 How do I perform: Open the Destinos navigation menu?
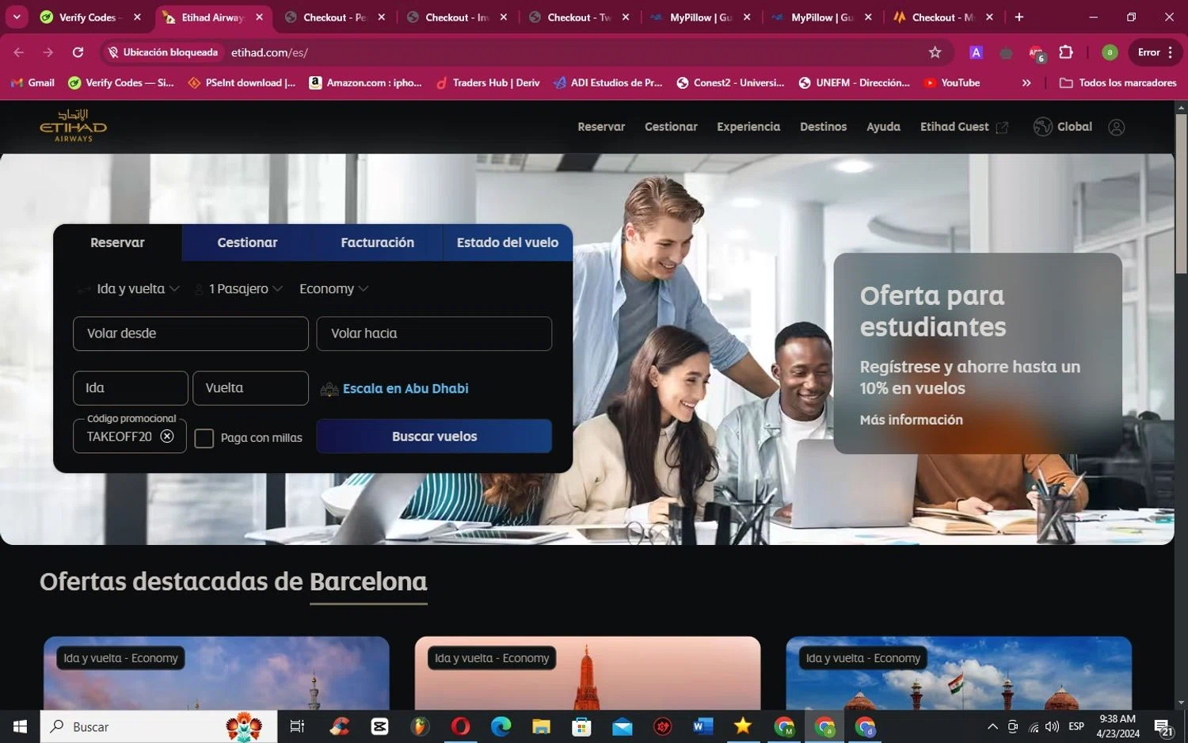pyautogui.click(x=823, y=127)
